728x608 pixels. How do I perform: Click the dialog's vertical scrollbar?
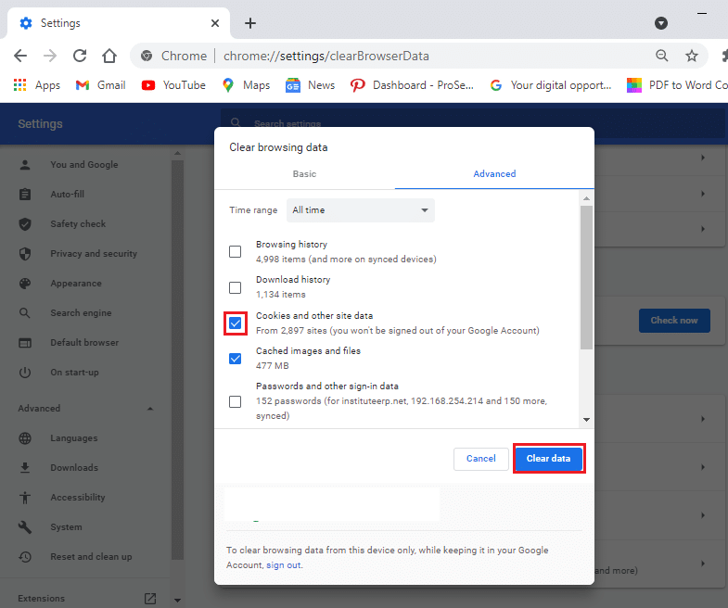(586, 278)
